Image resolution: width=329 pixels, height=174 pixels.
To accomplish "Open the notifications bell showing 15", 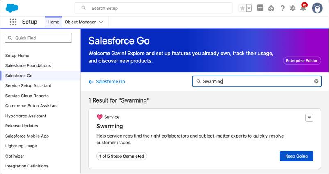I will [304, 7].
